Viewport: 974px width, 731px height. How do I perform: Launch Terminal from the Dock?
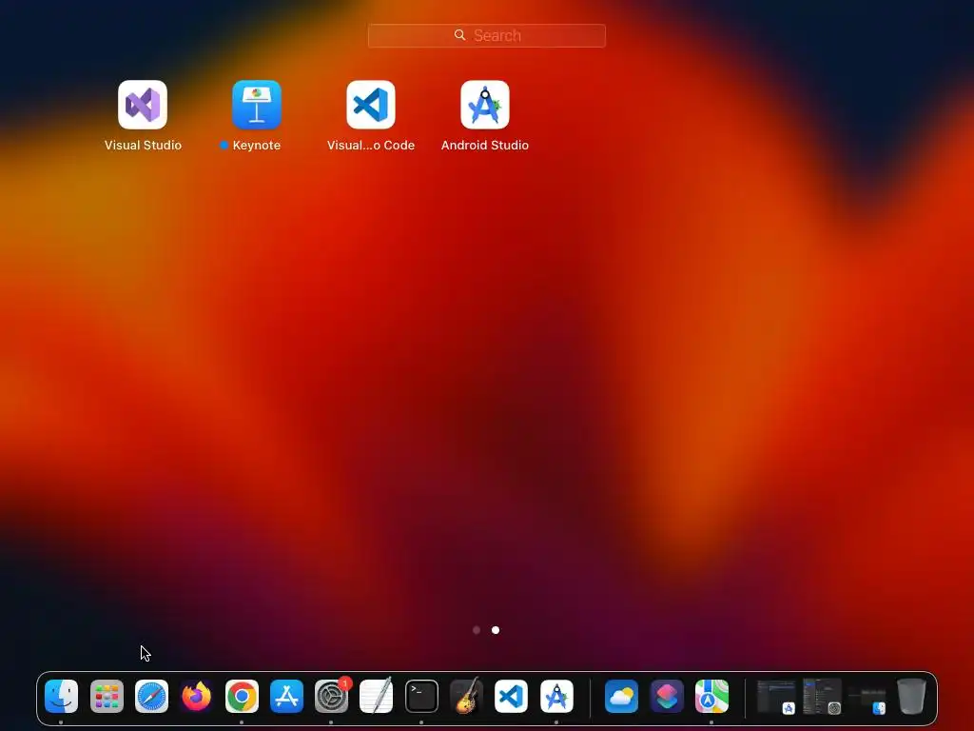421,696
